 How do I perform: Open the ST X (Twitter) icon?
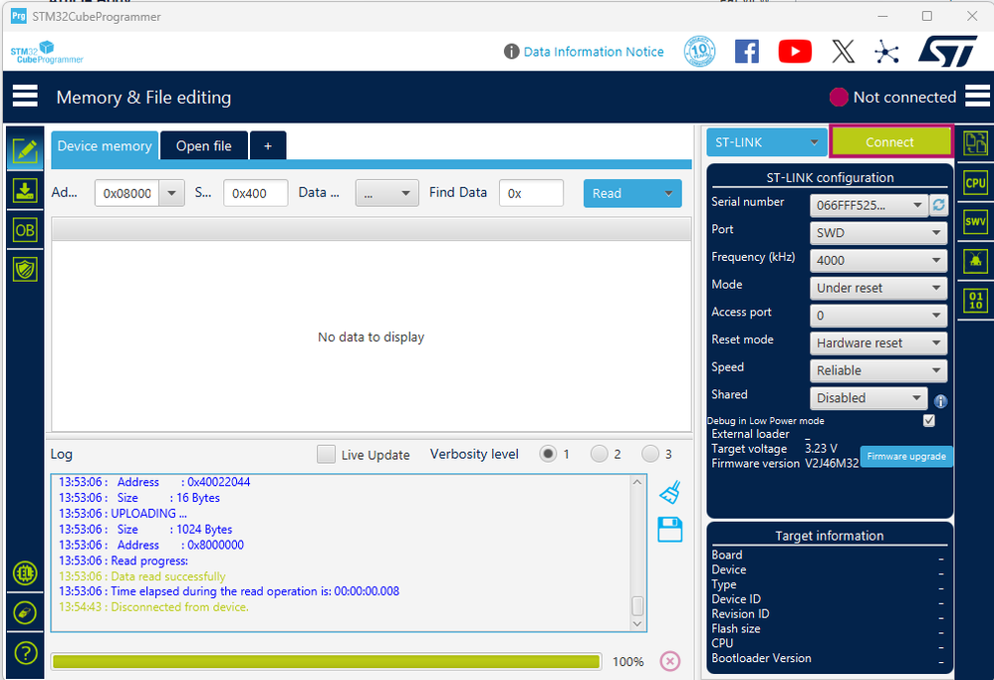(x=844, y=52)
